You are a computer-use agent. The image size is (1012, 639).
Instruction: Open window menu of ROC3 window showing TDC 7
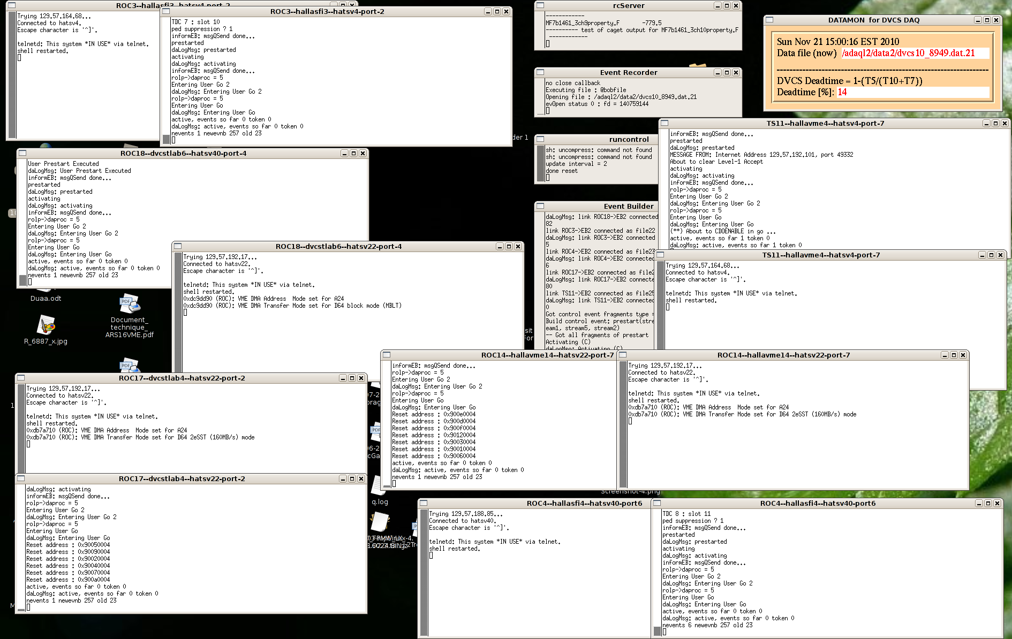click(166, 11)
